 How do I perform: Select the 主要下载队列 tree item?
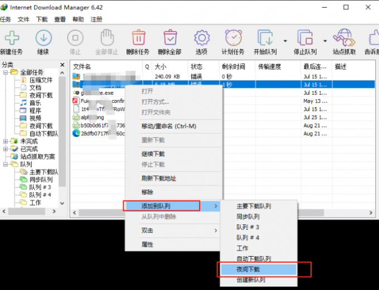[43, 172]
